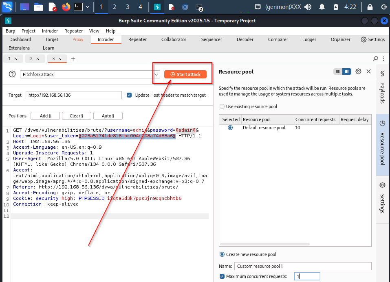390x282 pixels.
Task: Click the volume speaker icon
Action: pos(308,7)
